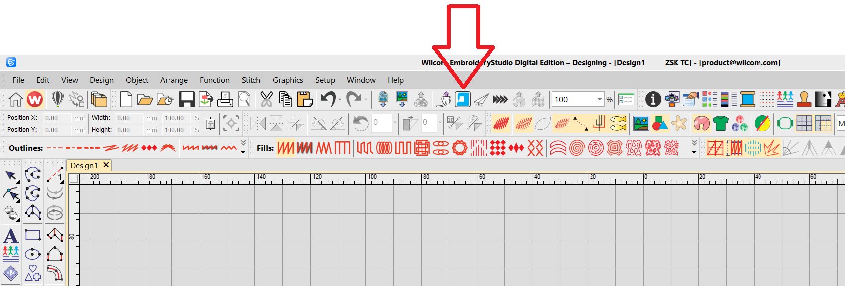Click the Home icon in the toolbar

(x=15, y=99)
